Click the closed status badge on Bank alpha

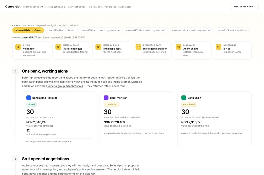[x=31, y=104]
